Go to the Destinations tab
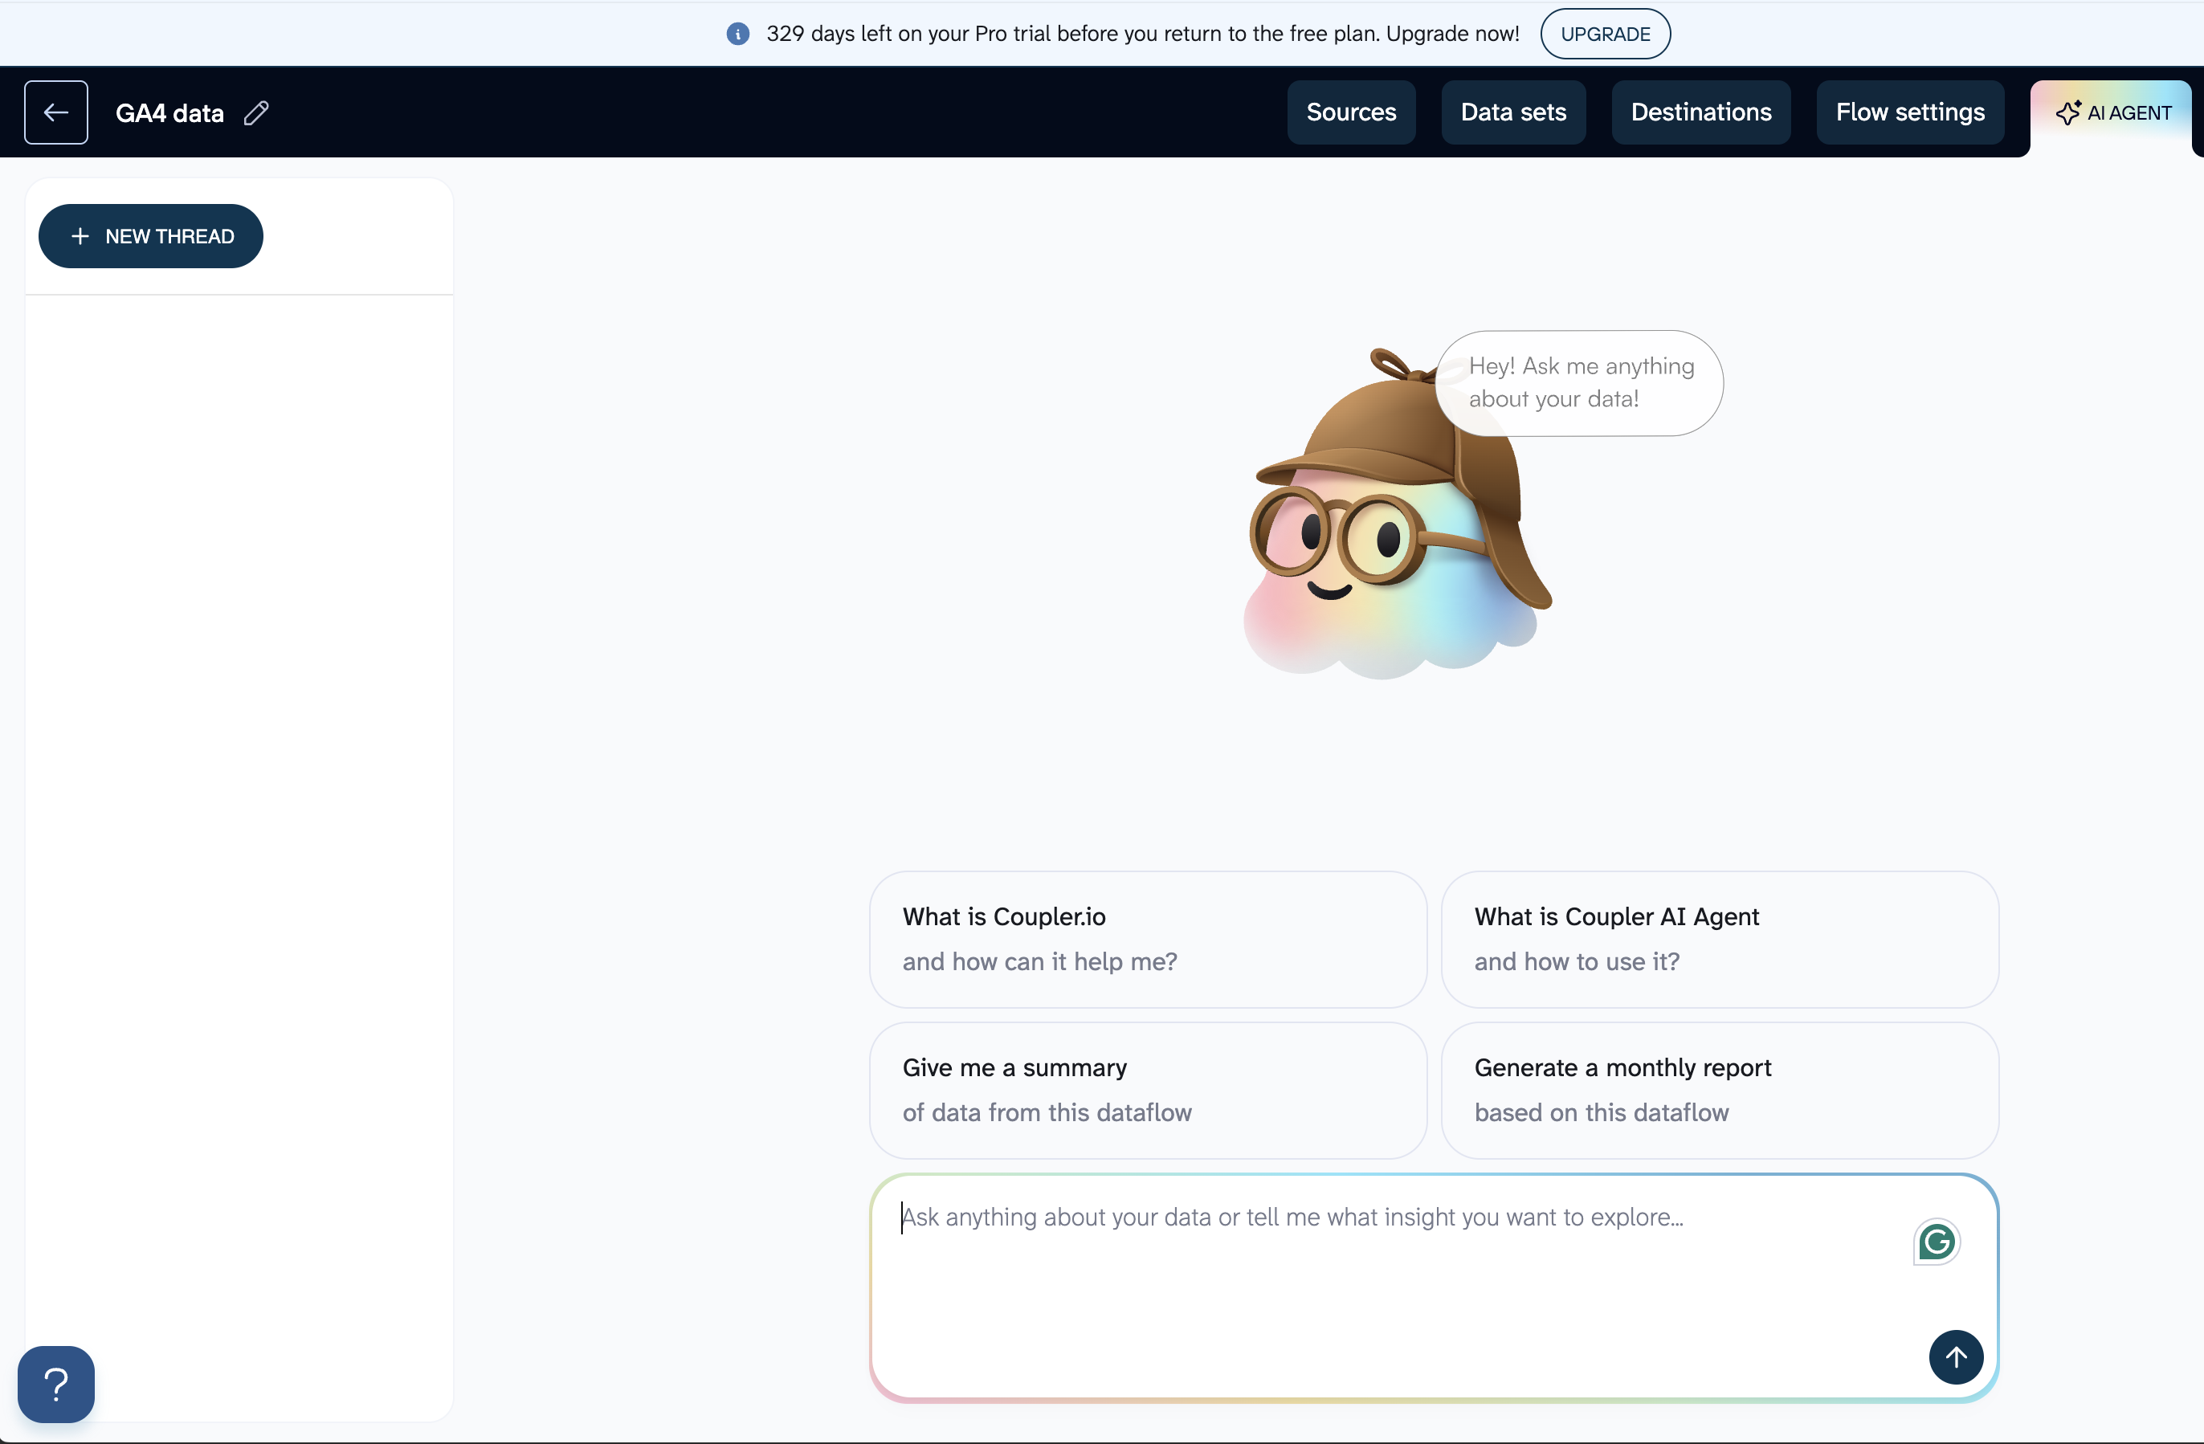The width and height of the screenshot is (2204, 1444). 1700,112
